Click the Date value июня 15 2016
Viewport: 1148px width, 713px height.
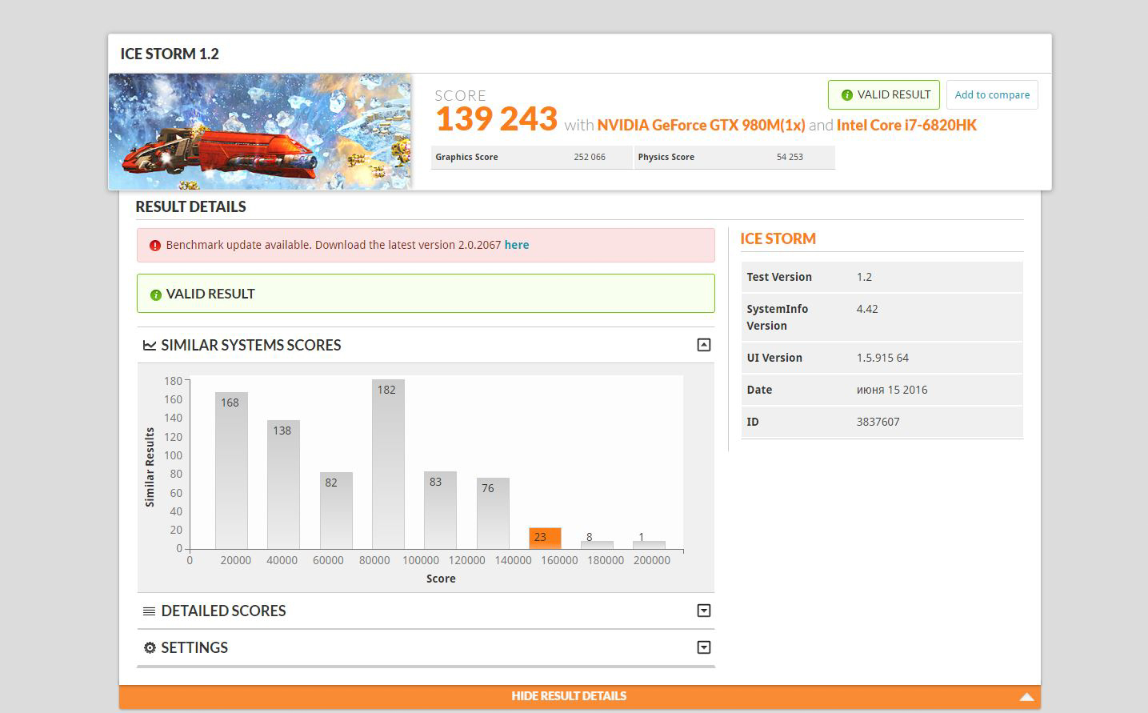[x=892, y=390]
